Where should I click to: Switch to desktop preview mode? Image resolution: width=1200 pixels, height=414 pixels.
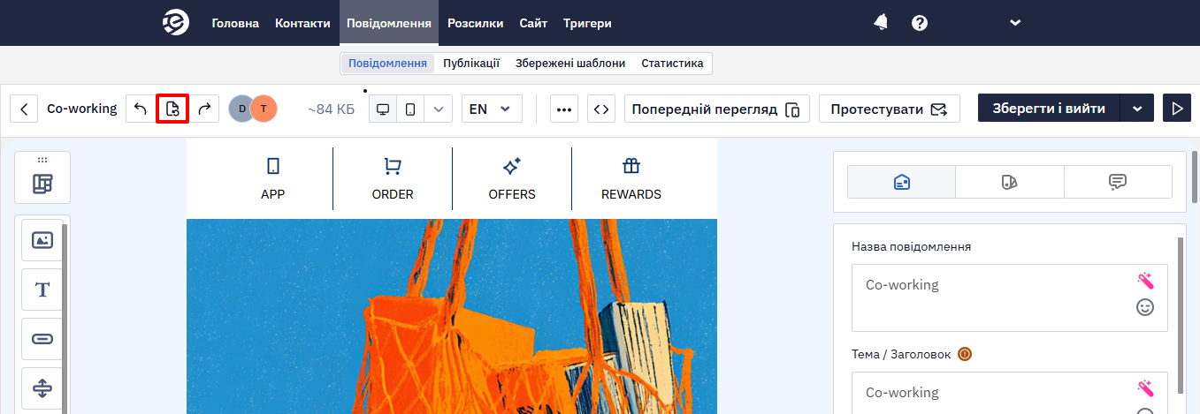click(x=383, y=109)
